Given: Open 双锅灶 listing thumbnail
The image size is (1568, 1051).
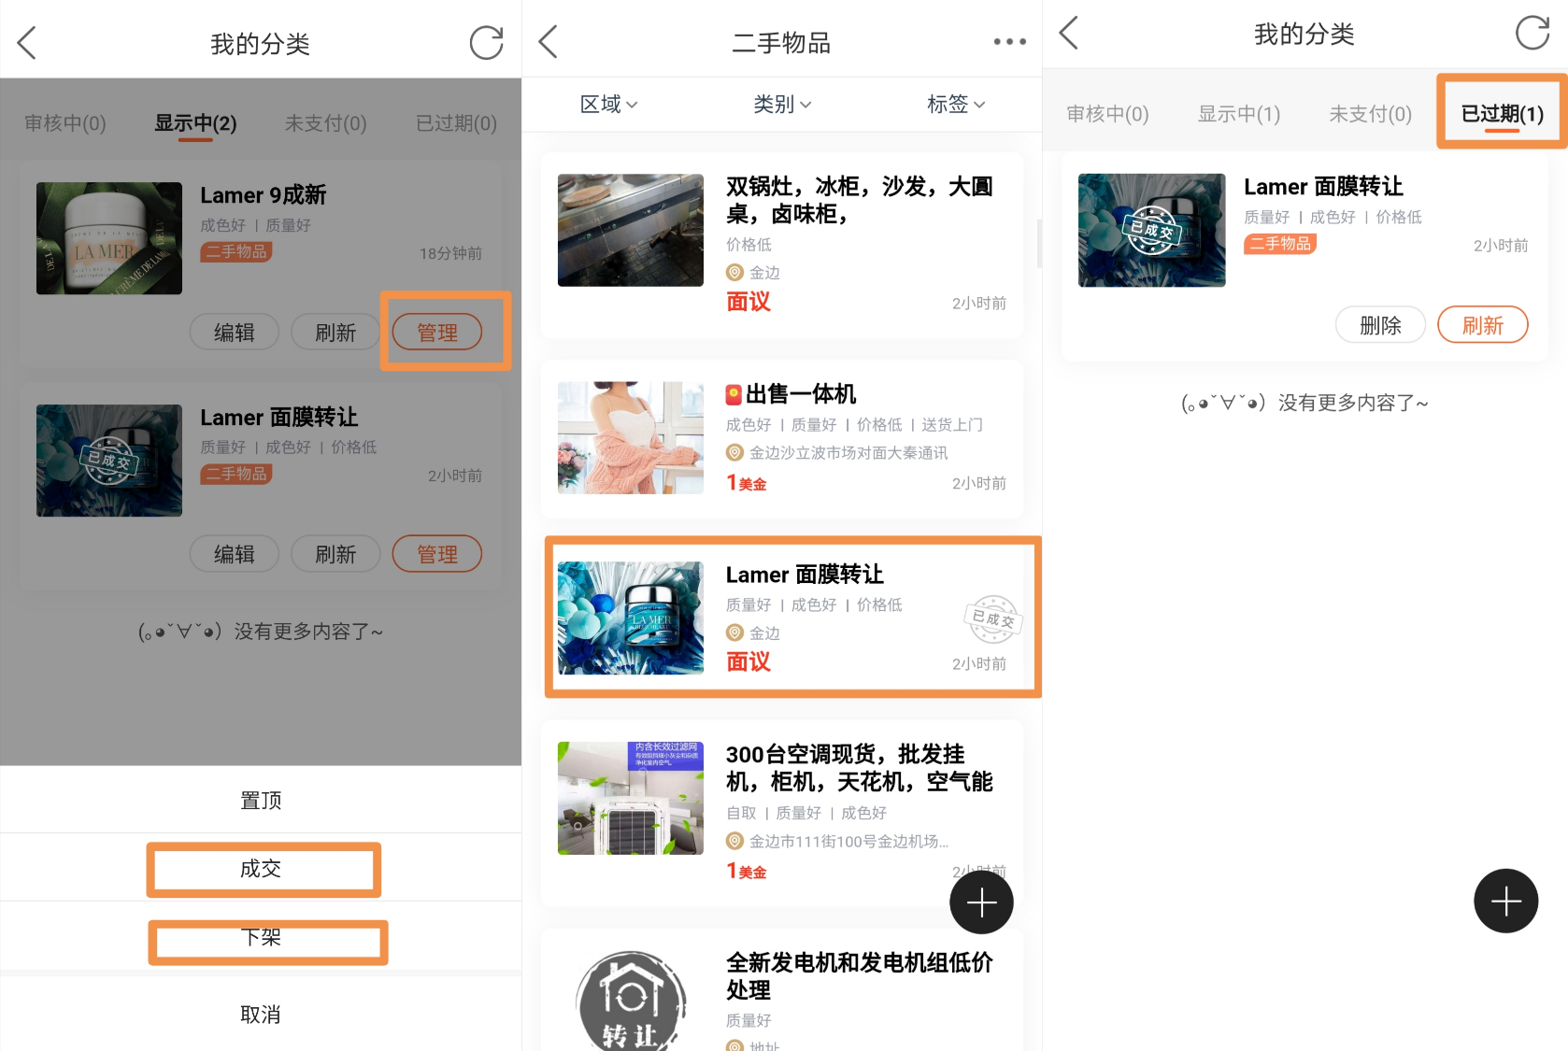Looking at the screenshot, I should tap(631, 230).
